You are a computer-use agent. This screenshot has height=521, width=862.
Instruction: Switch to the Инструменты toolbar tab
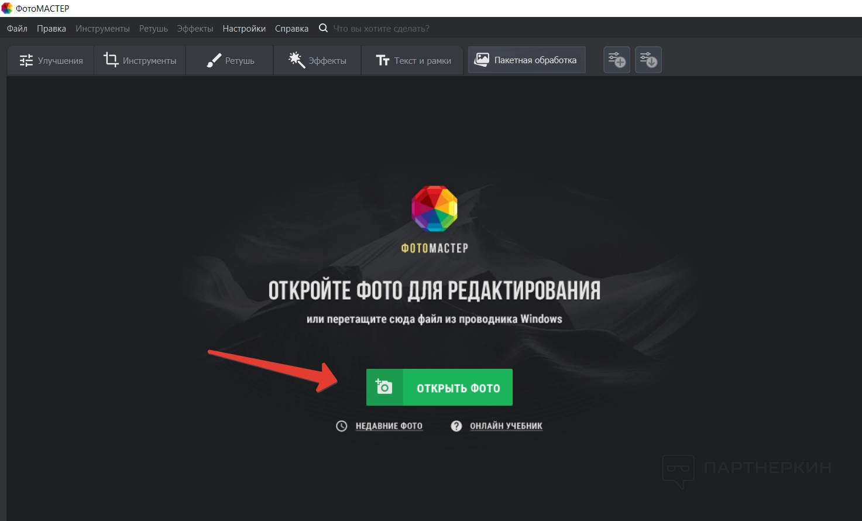point(140,61)
